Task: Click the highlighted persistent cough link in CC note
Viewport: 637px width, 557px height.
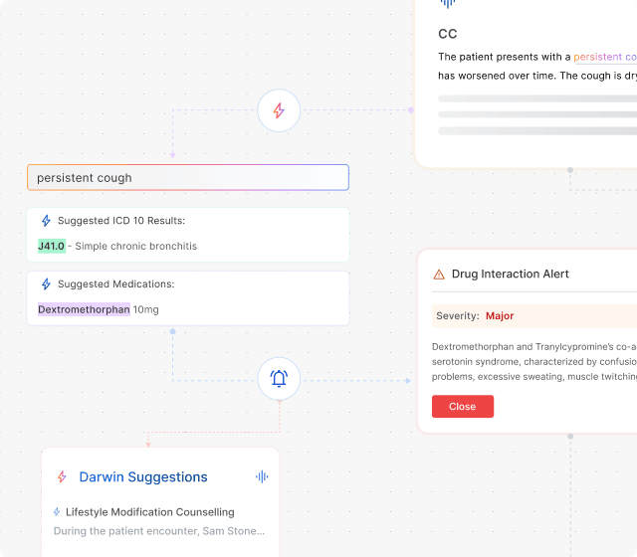Action: coord(604,57)
